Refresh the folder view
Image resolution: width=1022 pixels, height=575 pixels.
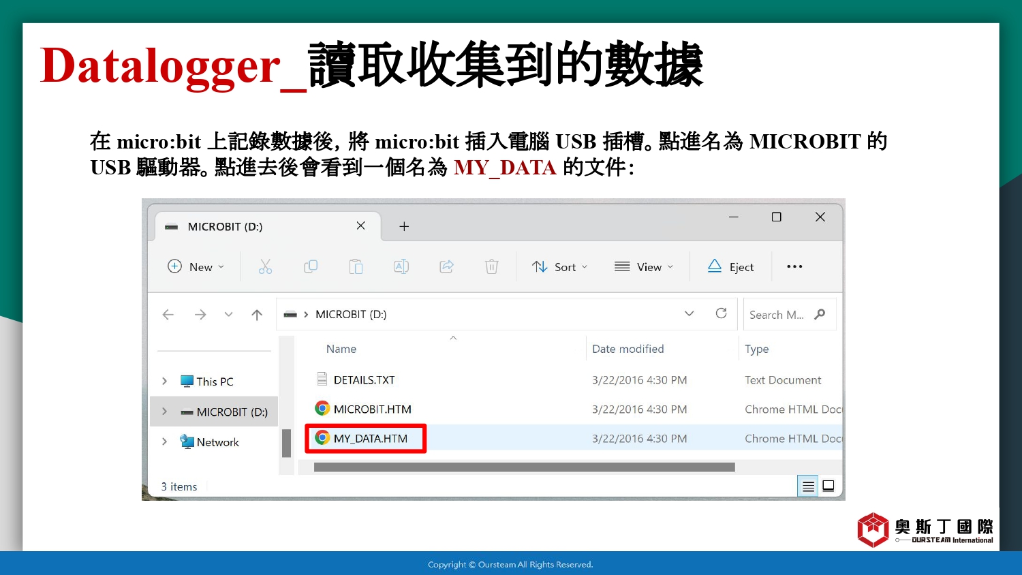click(x=722, y=313)
